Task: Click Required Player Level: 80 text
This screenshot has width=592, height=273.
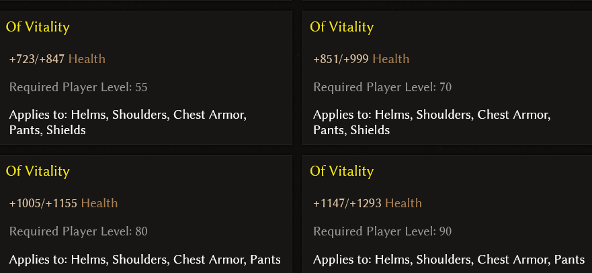Action: [78, 231]
